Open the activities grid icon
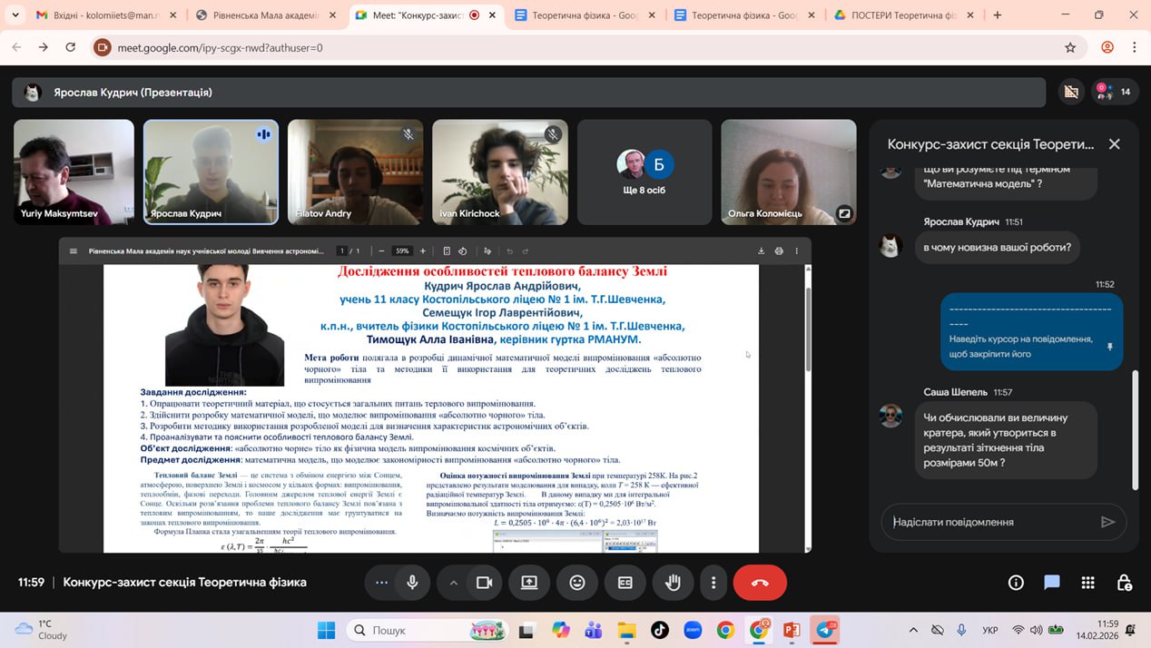1151x648 pixels. pos(1087,583)
